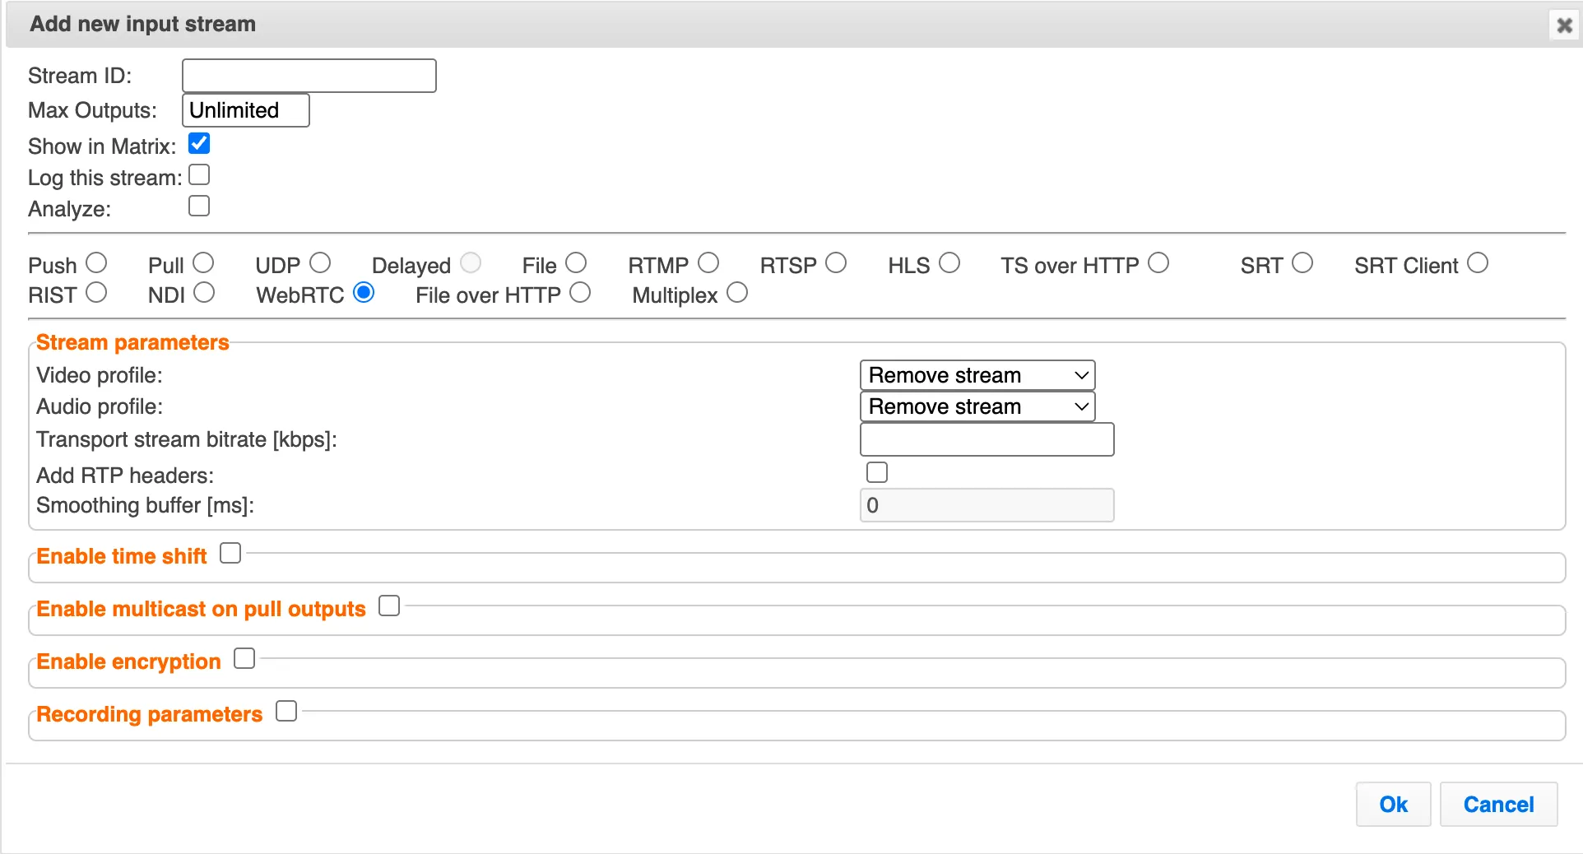Screen dimensions: 1583x854
Task: Enable the Log this stream checkbox
Action: pyautogui.click(x=199, y=175)
